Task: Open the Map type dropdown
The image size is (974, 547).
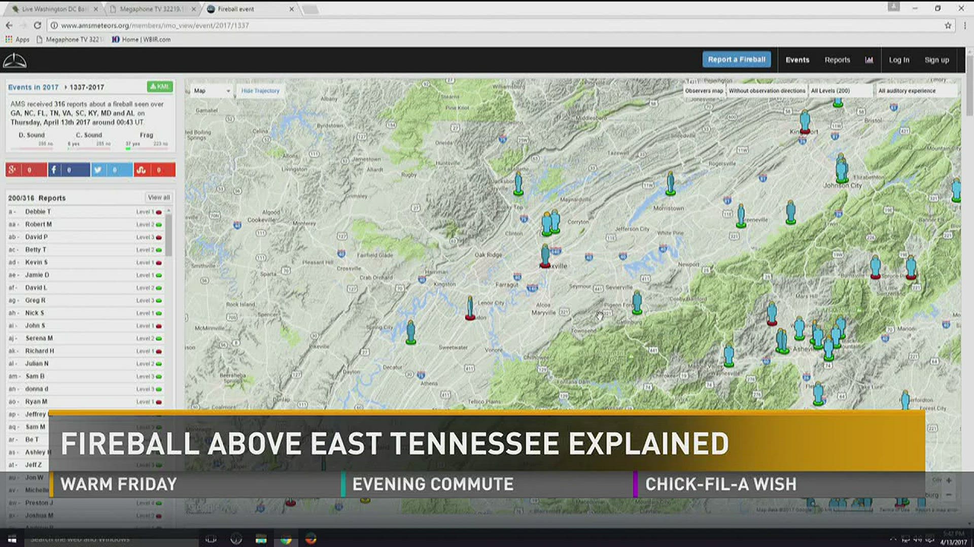Action: tap(210, 91)
